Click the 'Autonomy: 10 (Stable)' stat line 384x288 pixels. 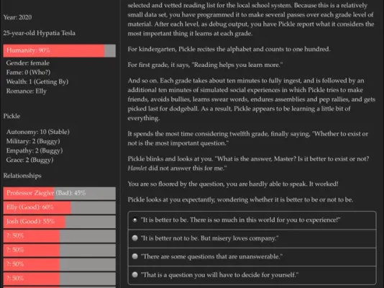point(38,132)
